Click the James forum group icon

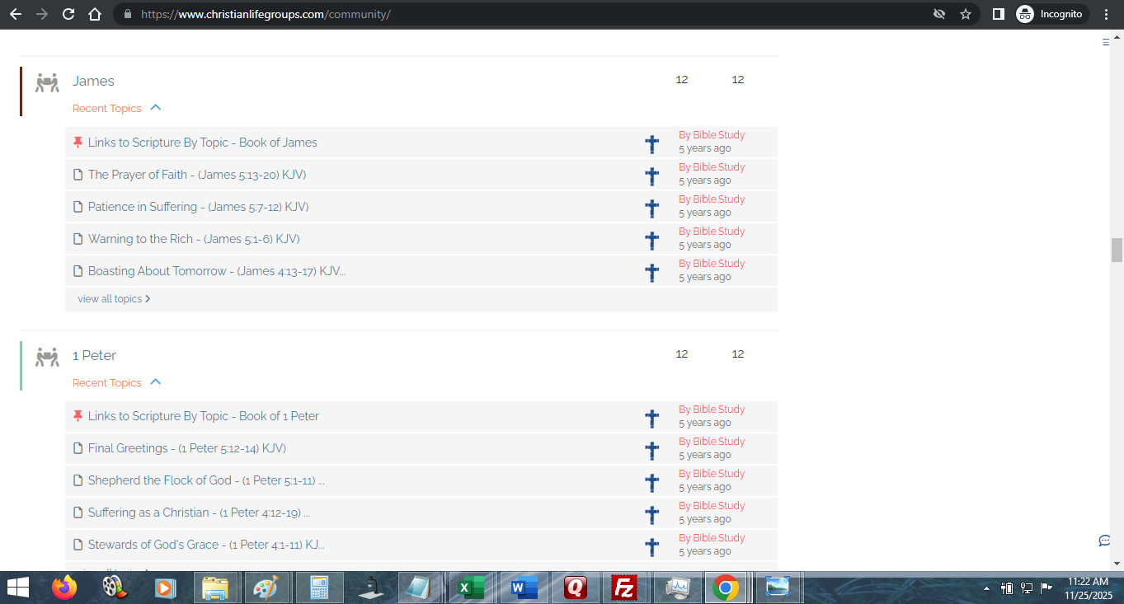point(47,82)
